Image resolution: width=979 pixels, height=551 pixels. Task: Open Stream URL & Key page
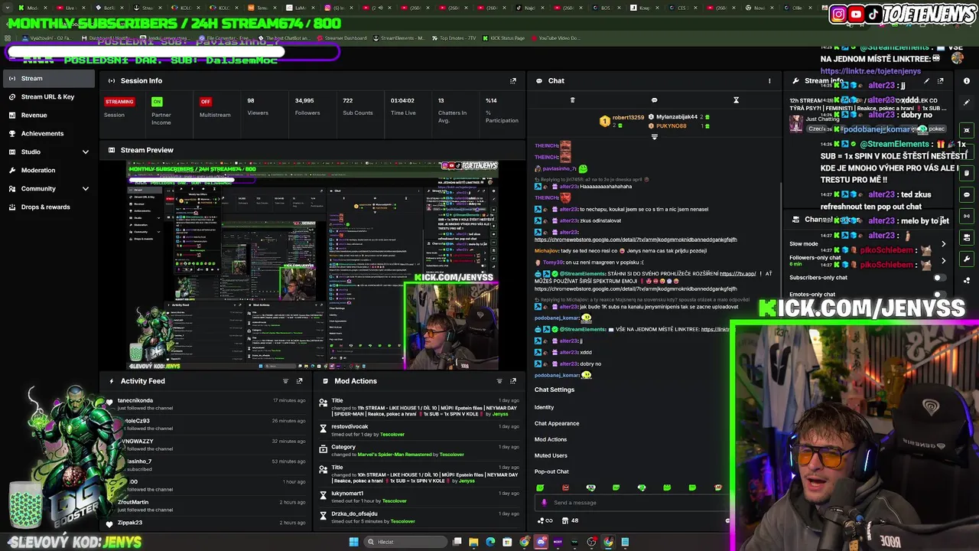tap(47, 96)
